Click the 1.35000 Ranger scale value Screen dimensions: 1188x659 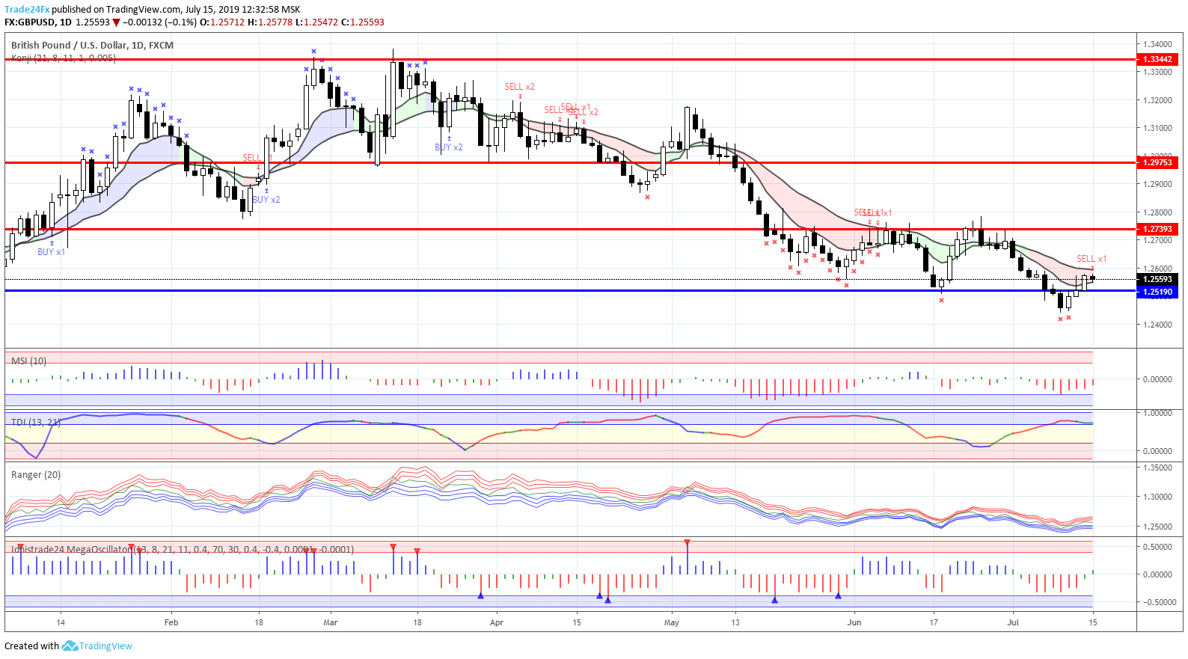pyautogui.click(x=1157, y=468)
